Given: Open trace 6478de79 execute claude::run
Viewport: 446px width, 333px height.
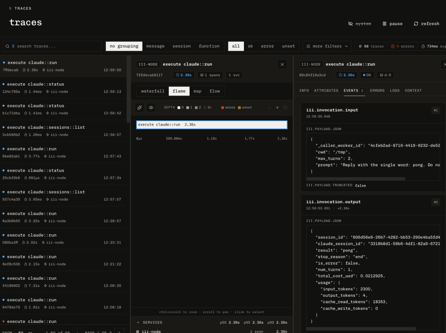Looking at the screenshot, I should click(63, 303).
